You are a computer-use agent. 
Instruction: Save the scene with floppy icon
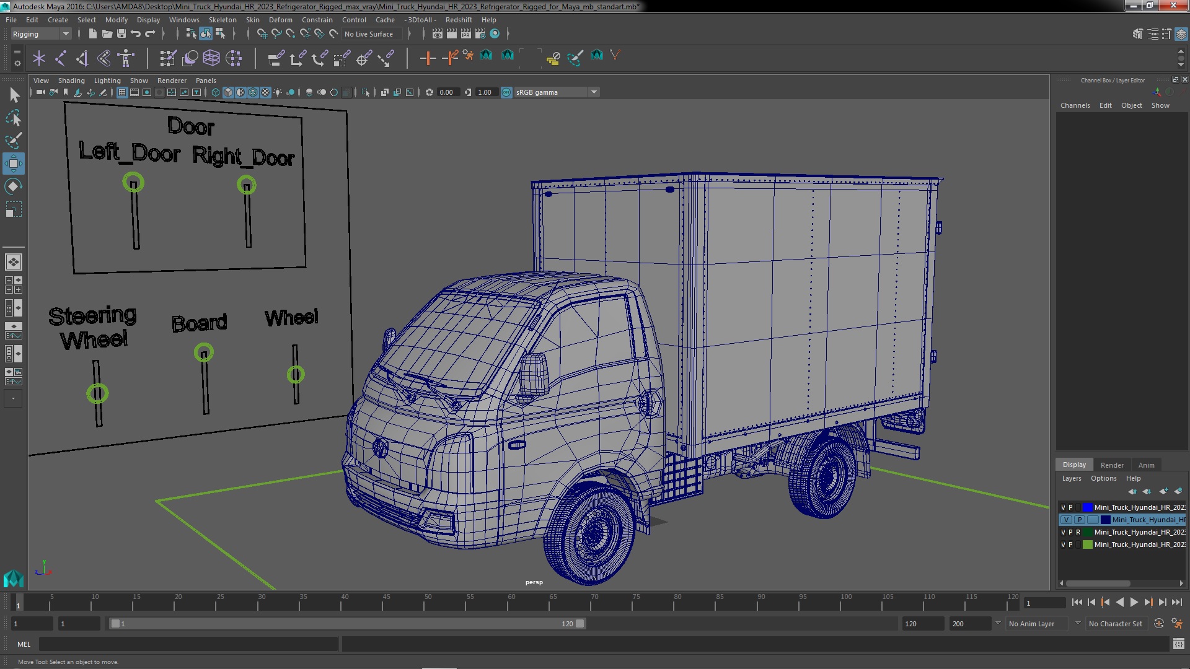(121, 33)
